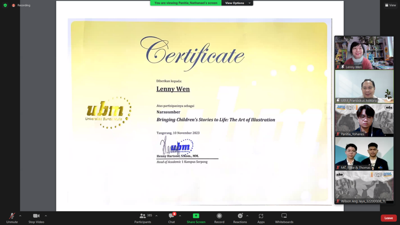The image size is (400, 225).
Task: Select Lenny Wen's video thumbnail
Action: 364,53
